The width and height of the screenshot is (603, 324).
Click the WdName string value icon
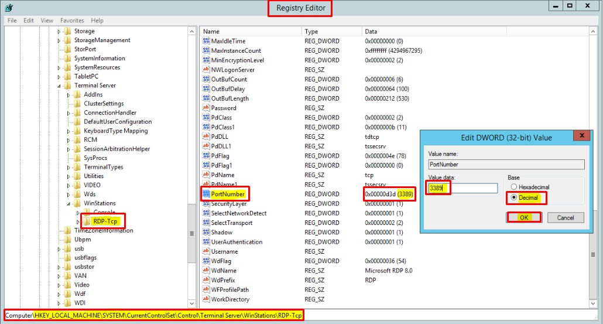206,271
